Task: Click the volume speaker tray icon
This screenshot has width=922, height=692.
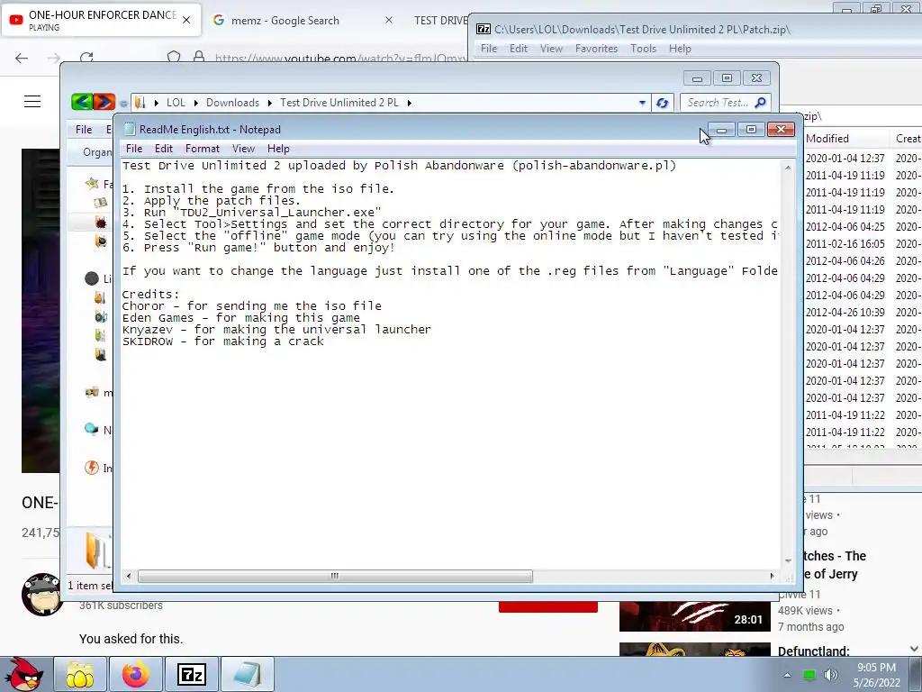Action: point(831,675)
